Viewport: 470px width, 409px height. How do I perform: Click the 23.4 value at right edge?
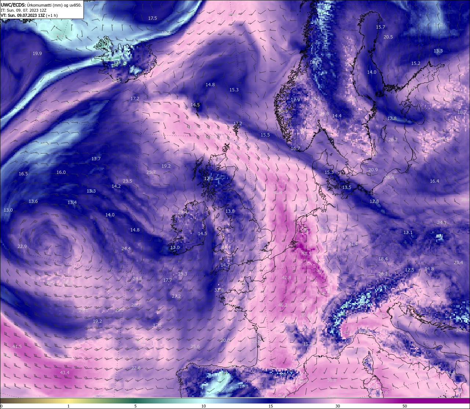(458, 263)
